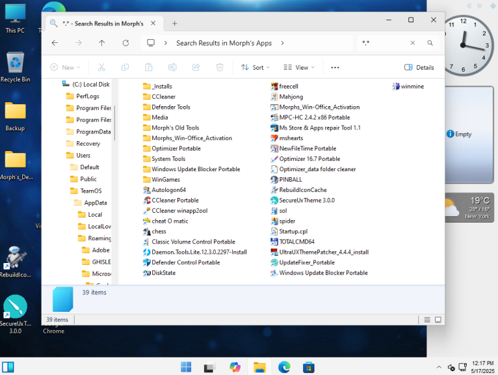498x375 pixels.
Task: Open the WinGames folder
Action: [x=161, y=180]
